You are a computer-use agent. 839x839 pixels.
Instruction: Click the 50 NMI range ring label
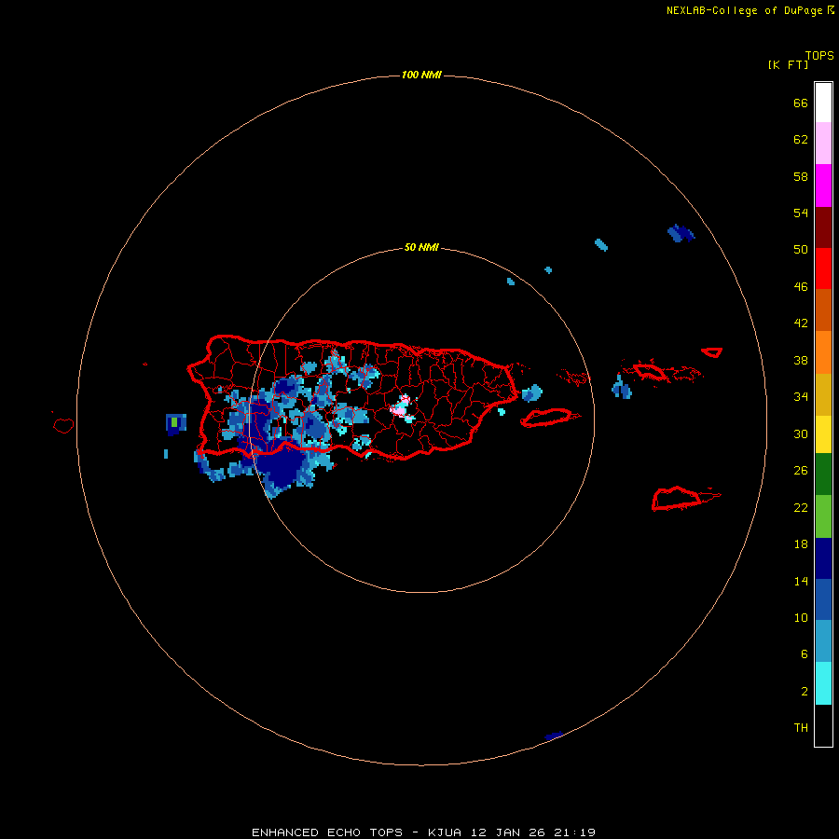pos(421,247)
